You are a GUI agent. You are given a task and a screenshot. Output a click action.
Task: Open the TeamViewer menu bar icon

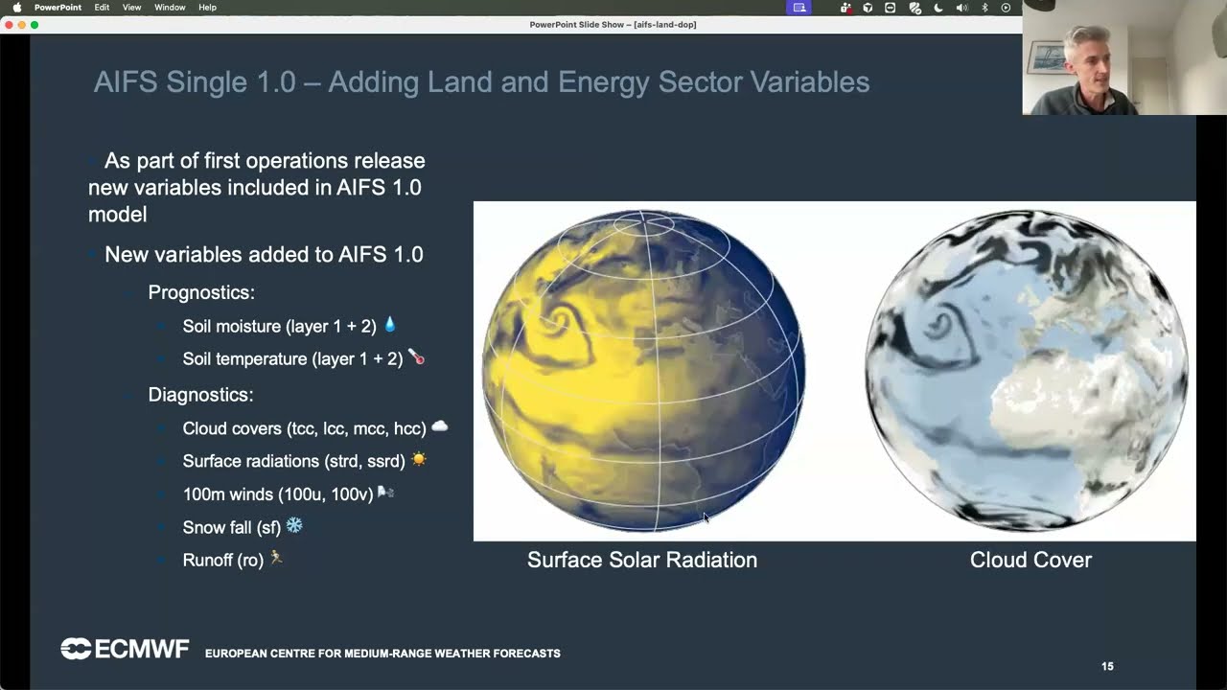(x=891, y=8)
